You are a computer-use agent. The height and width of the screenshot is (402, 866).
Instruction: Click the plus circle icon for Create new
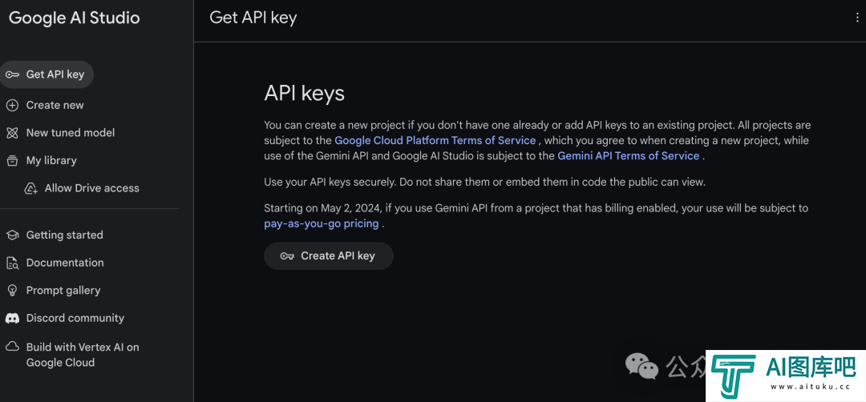tap(12, 106)
